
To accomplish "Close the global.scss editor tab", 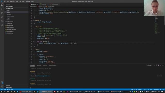I will pyautogui.click(x=38, y=4).
